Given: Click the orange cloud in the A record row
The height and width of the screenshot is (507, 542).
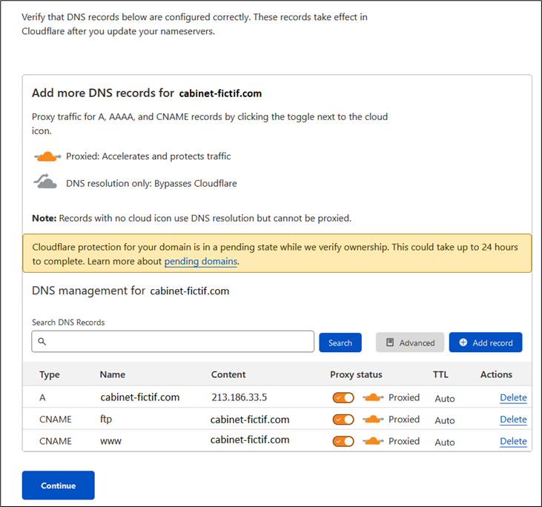Looking at the screenshot, I should pos(373,397).
